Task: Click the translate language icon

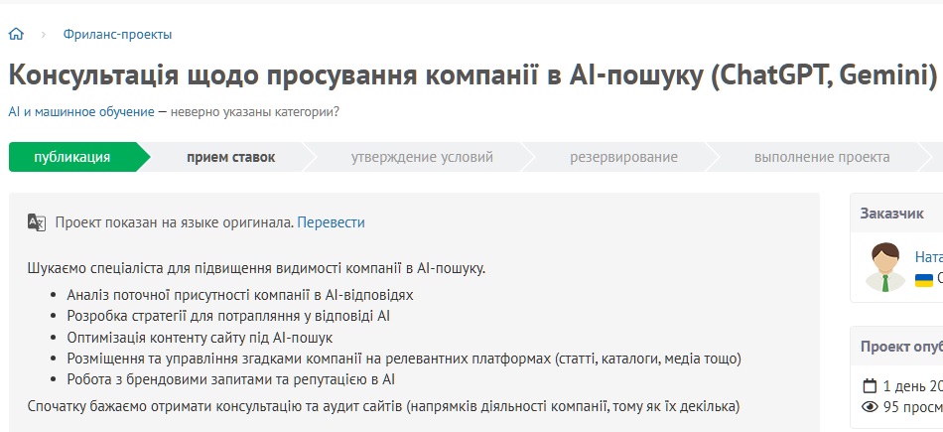Action: coord(37,222)
